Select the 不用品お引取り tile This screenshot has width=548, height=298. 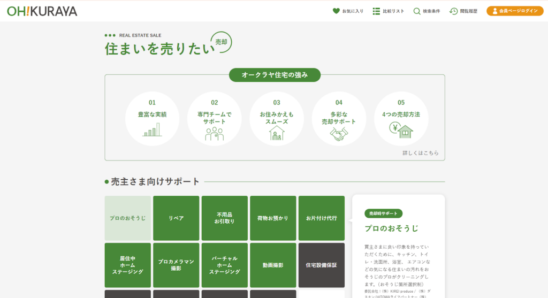point(225,218)
